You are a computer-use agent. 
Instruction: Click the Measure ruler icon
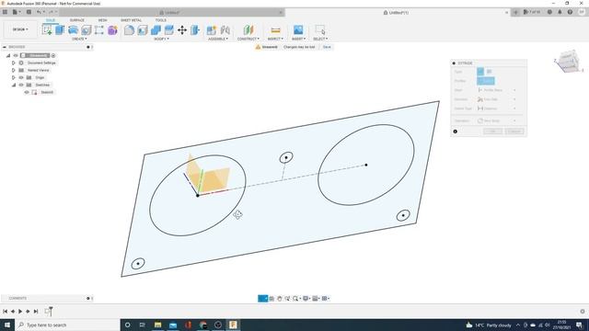tap(275, 29)
